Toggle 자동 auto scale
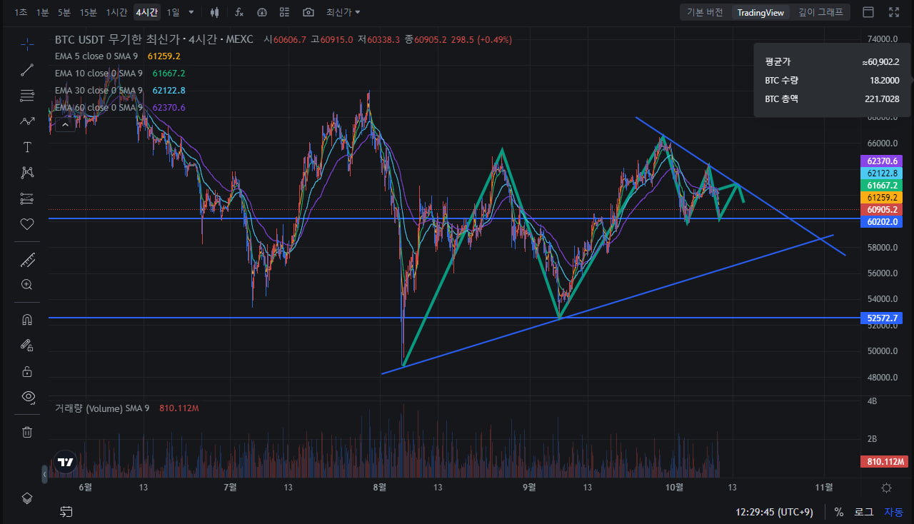This screenshot has width=914, height=524. (893, 512)
